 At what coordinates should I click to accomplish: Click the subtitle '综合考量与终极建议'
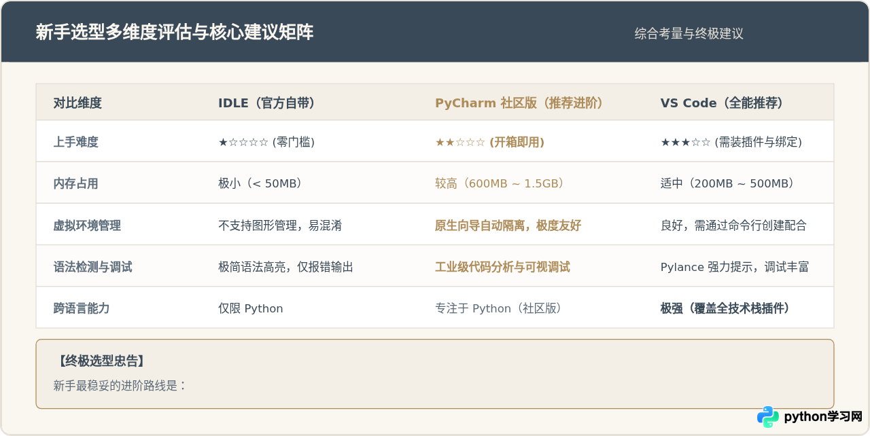pyautogui.click(x=689, y=33)
